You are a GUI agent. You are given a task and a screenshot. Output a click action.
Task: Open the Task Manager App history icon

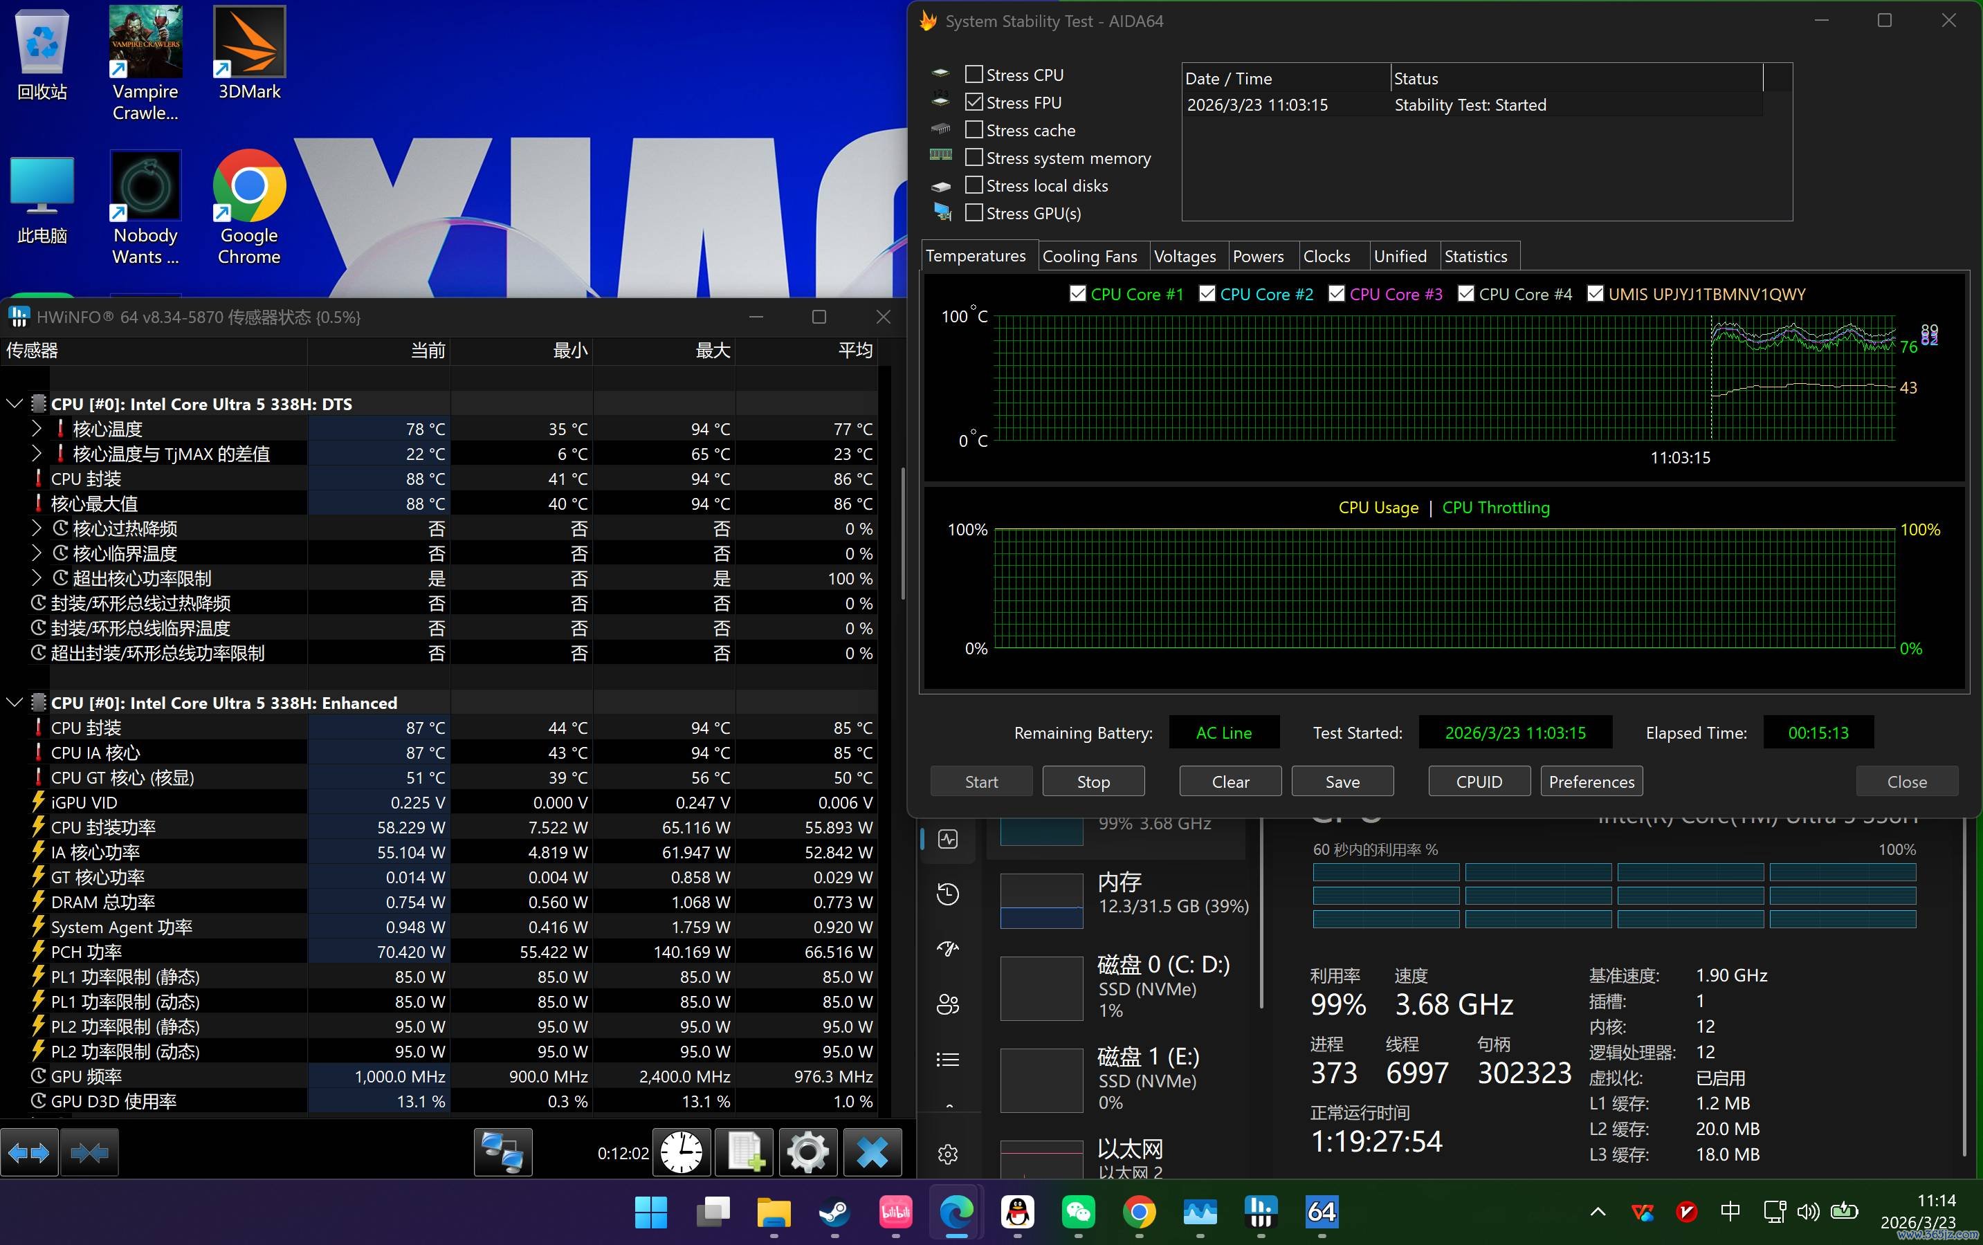click(948, 894)
